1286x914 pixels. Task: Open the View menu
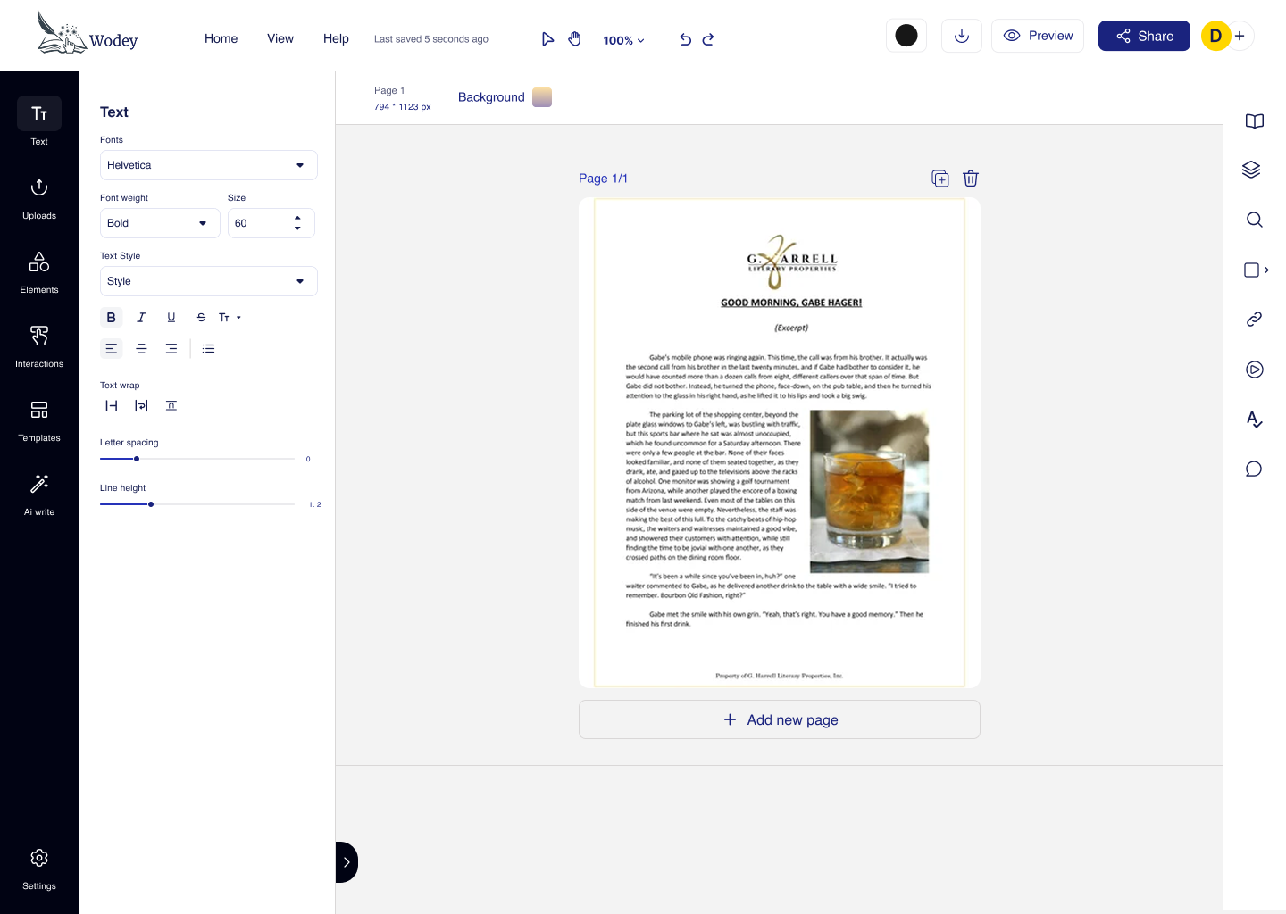pos(280,38)
